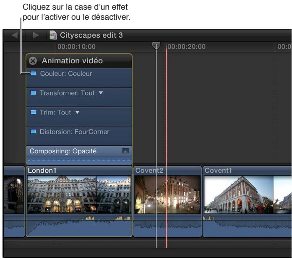This screenshot has width=292, height=259.
Task: Click the London1 clip name
Action: pyautogui.click(x=42, y=171)
